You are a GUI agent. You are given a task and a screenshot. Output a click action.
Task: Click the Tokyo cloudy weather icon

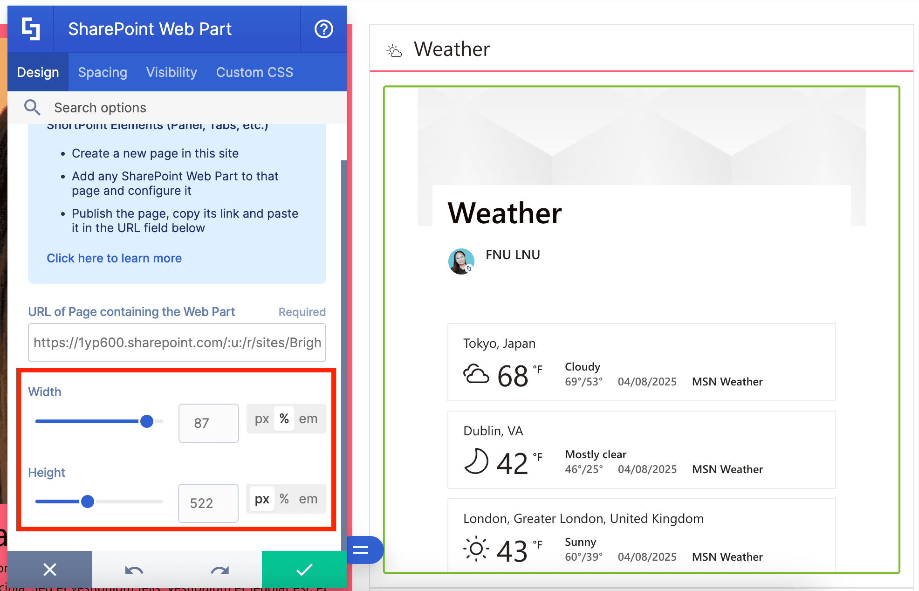(476, 374)
